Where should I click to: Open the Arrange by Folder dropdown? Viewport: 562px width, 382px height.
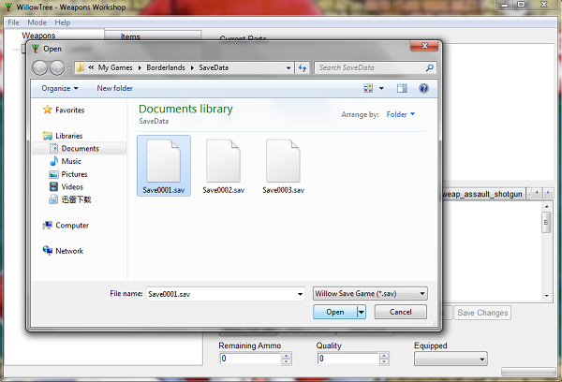(400, 114)
